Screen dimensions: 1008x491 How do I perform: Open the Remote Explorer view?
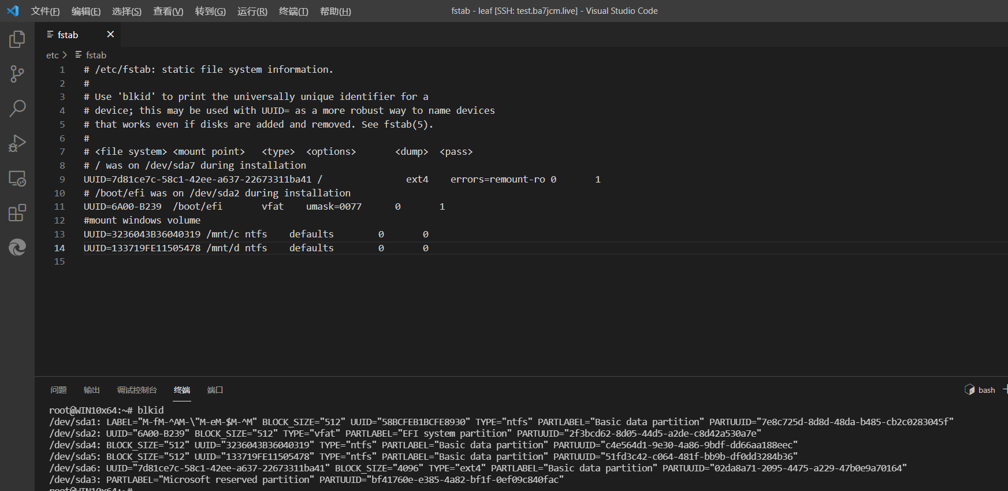coord(17,178)
